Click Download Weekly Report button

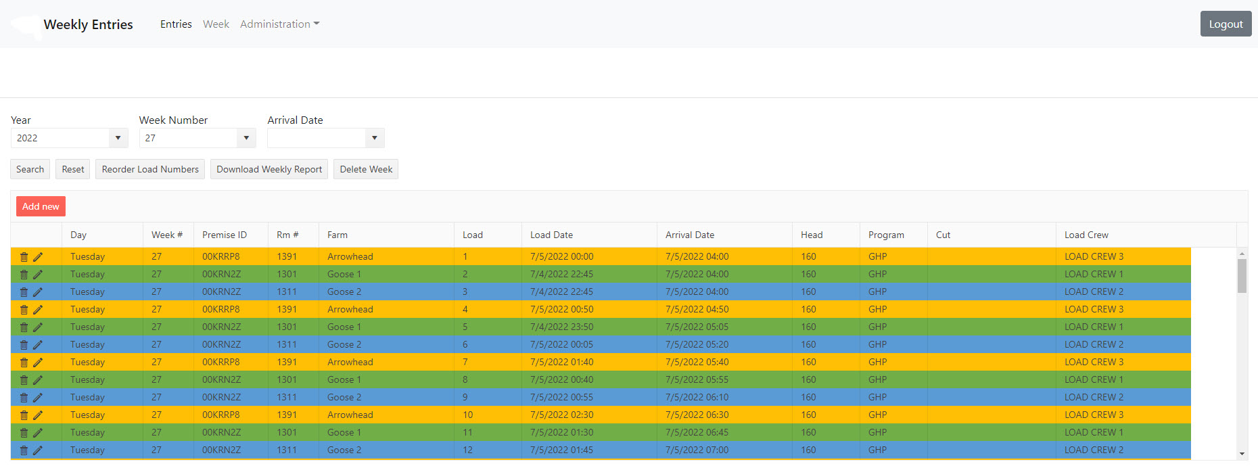pos(269,169)
